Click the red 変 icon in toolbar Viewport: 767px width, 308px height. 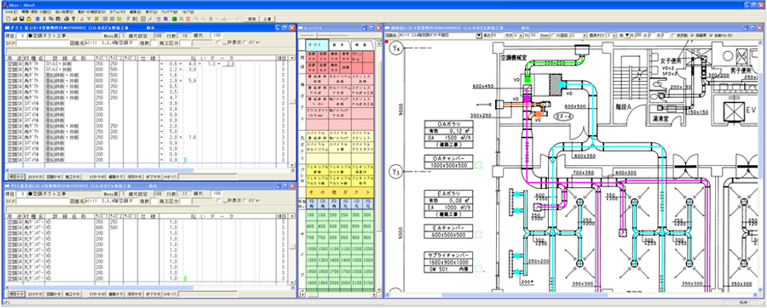pyautogui.click(x=187, y=19)
